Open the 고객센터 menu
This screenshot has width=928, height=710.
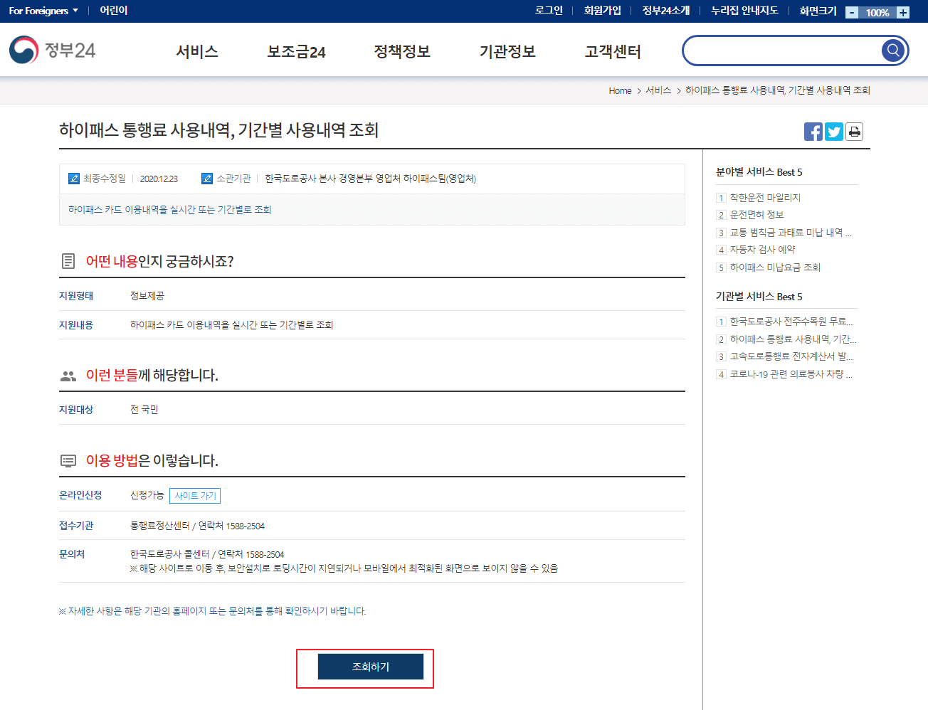[x=613, y=51]
